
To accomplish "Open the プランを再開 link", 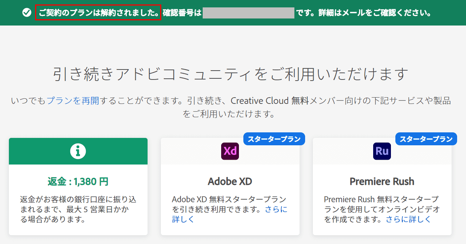I will 73,101.
